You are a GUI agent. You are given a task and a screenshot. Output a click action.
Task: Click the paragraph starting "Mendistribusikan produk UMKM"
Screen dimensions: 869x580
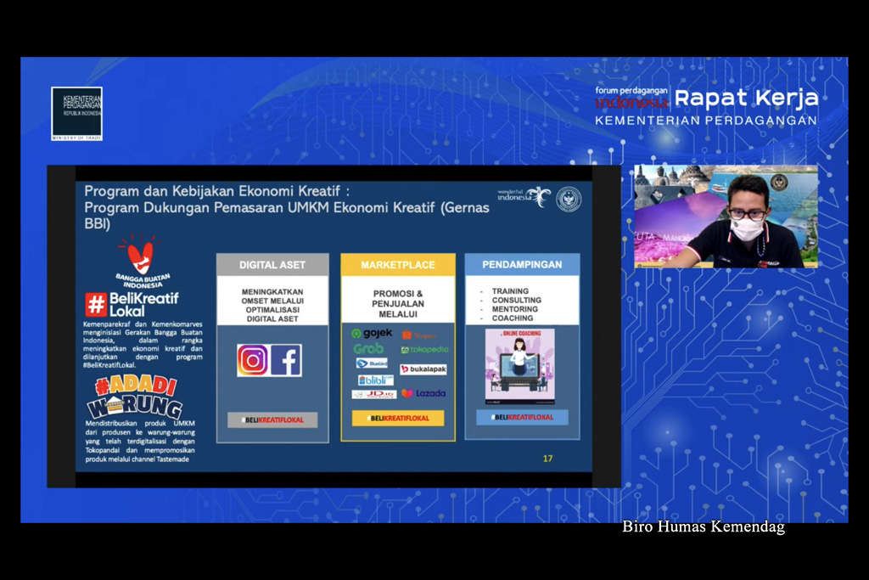pyautogui.click(x=140, y=441)
